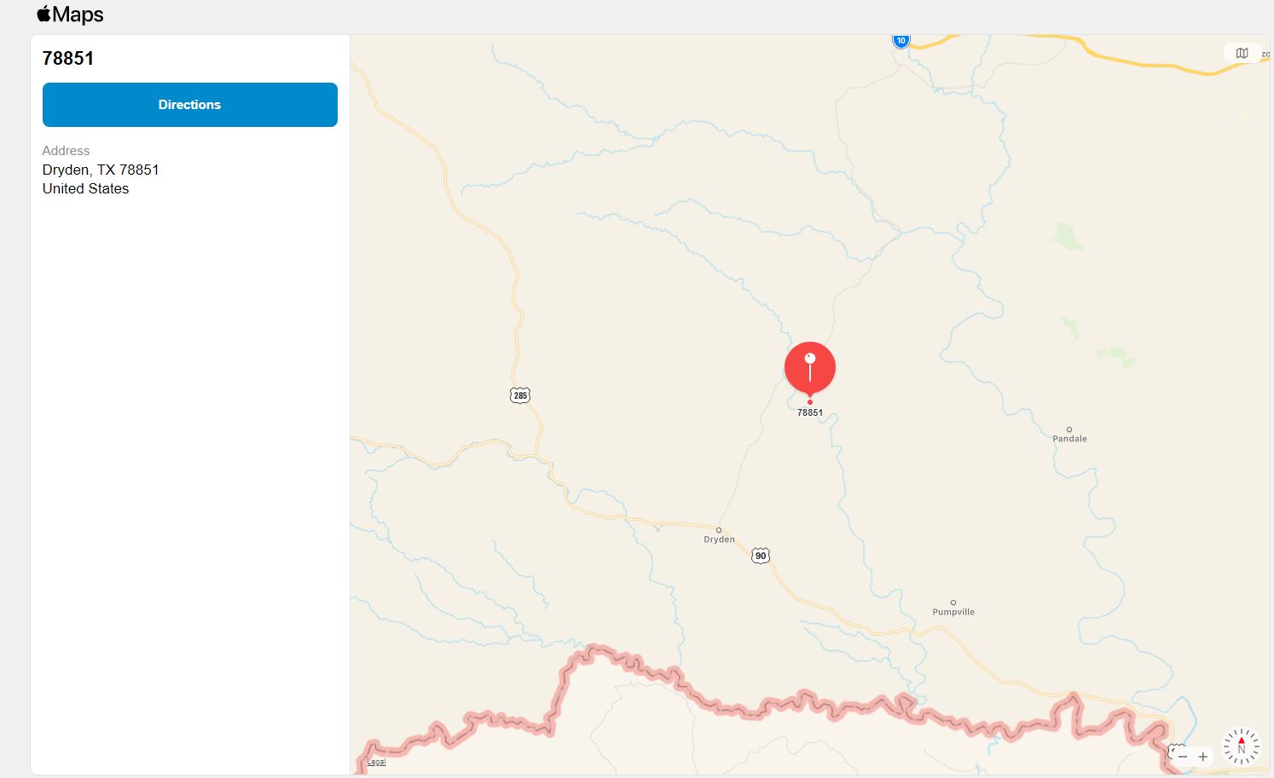Click the US Route 285 shield
Image resolution: width=1274 pixels, height=778 pixels.
pos(520,395)
